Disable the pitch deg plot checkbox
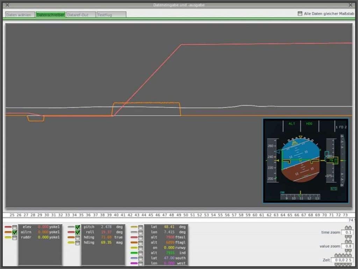 [x=78, y=227]
